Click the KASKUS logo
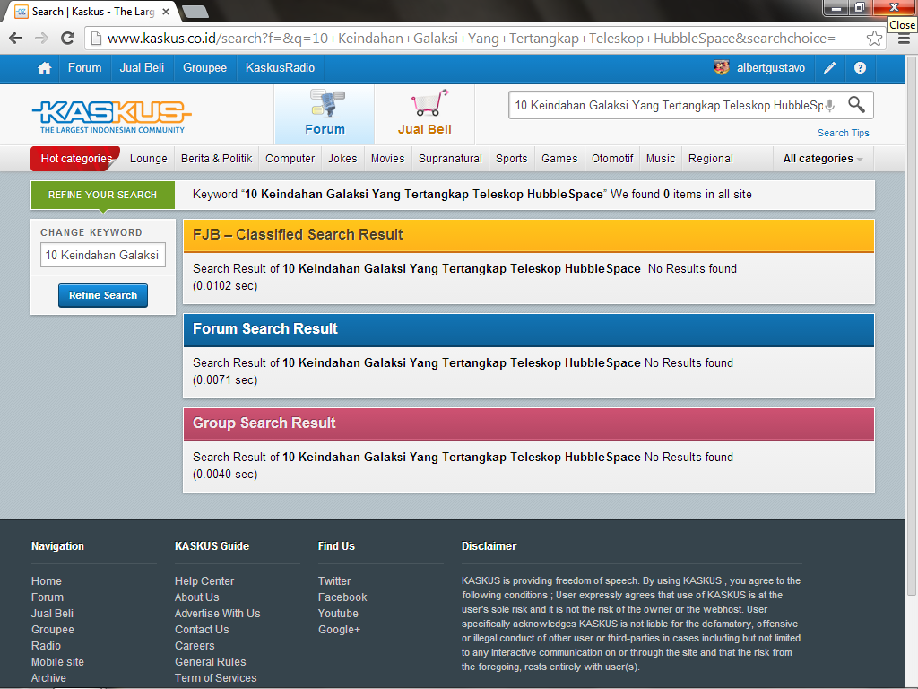 (x=111, y=116)
